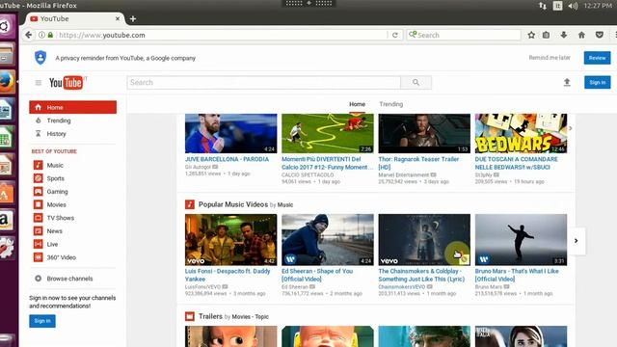Open Popular Music Videos section heading
Viewport: 617px width, 347px height.
pyautogui.click(x=233, y=204)
